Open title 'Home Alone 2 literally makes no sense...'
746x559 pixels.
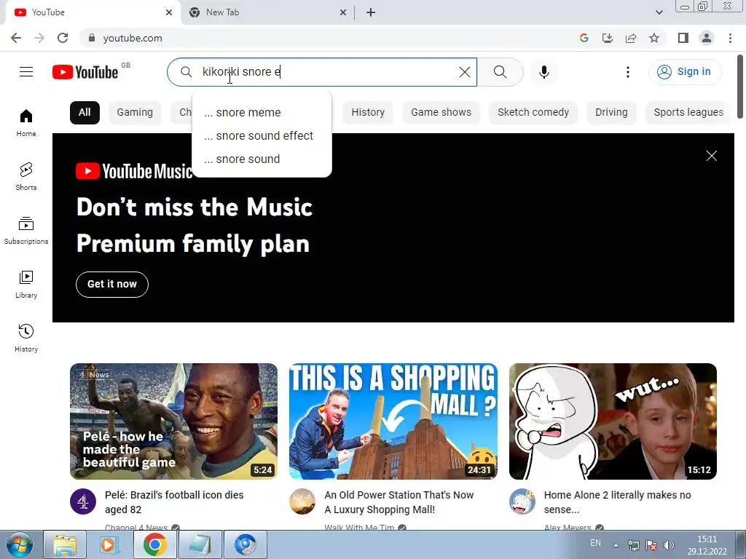pos(617,502)
